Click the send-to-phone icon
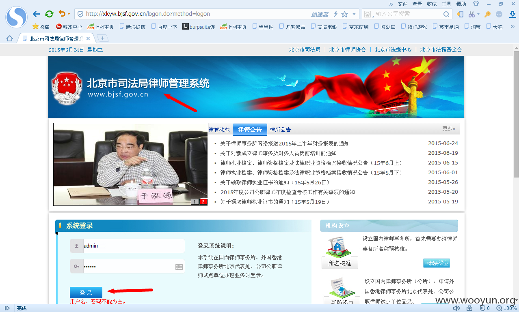519x312 pixels. (x=460, y=14)
